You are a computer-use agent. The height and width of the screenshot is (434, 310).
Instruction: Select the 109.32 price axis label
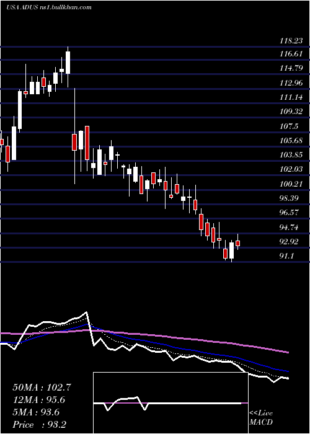(x=291, y=112)
